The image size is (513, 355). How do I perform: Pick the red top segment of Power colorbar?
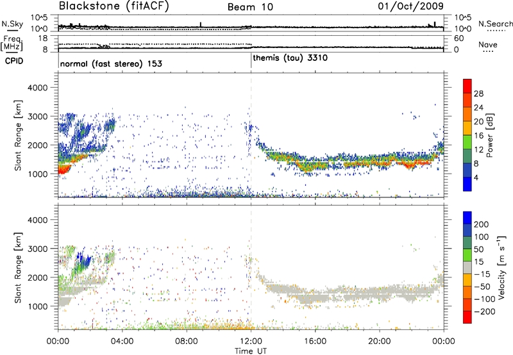point(467,87)
